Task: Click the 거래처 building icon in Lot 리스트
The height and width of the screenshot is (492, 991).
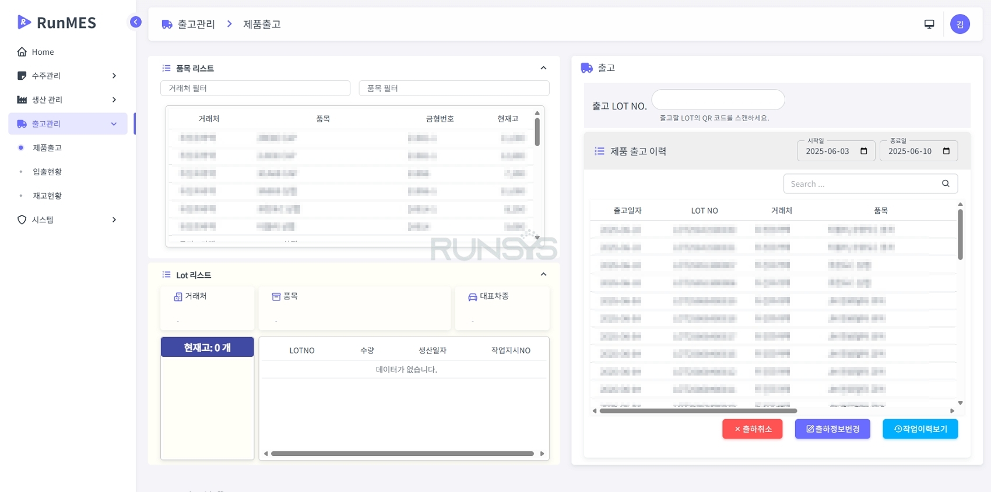Action: tap(178, 297)
